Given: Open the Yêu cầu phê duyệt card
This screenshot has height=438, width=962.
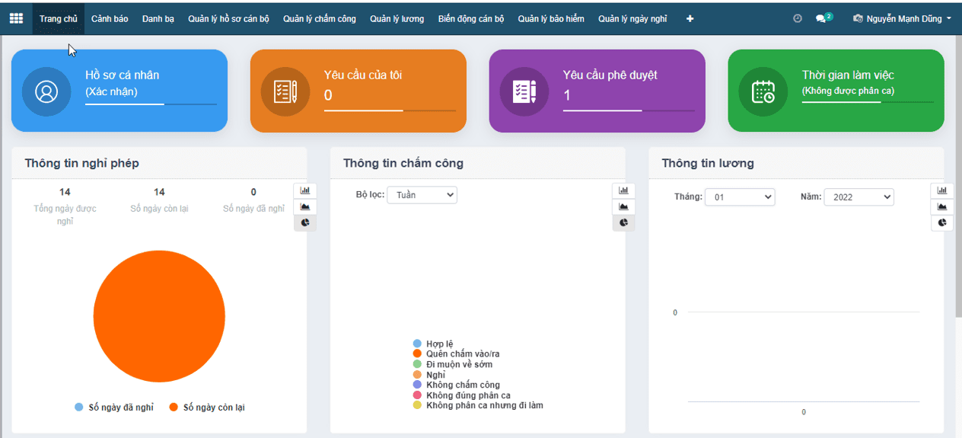Looking at the screenshot, I should [x=597, y=91].
